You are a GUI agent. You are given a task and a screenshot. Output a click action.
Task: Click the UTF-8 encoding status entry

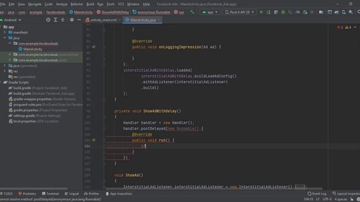(327, 199)
